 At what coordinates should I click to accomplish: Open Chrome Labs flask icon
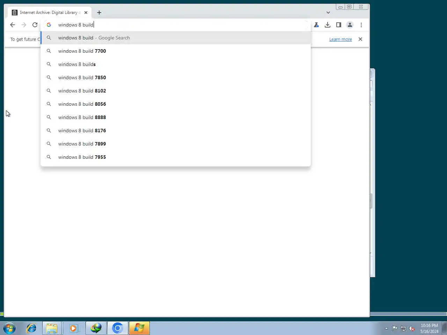coord(316,25)
